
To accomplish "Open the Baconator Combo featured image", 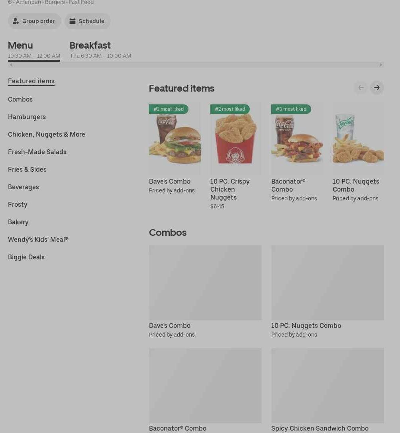I will coord(297,139).
